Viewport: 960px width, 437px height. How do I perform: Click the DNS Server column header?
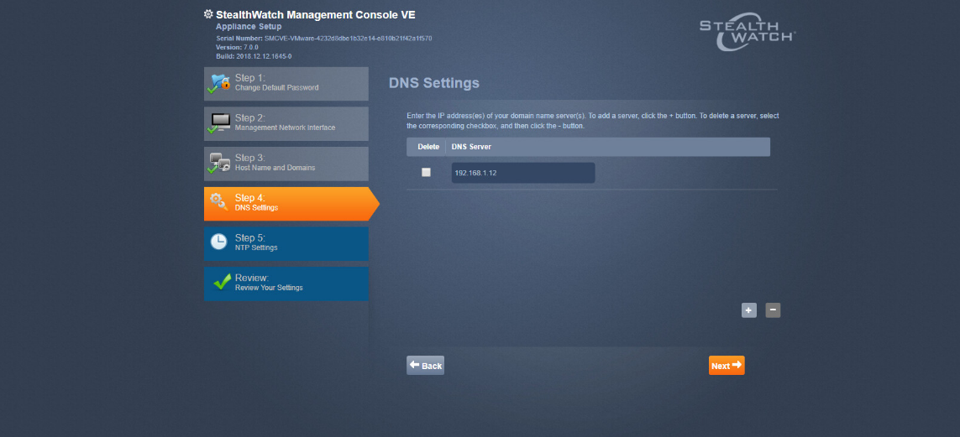click(471, 147)
